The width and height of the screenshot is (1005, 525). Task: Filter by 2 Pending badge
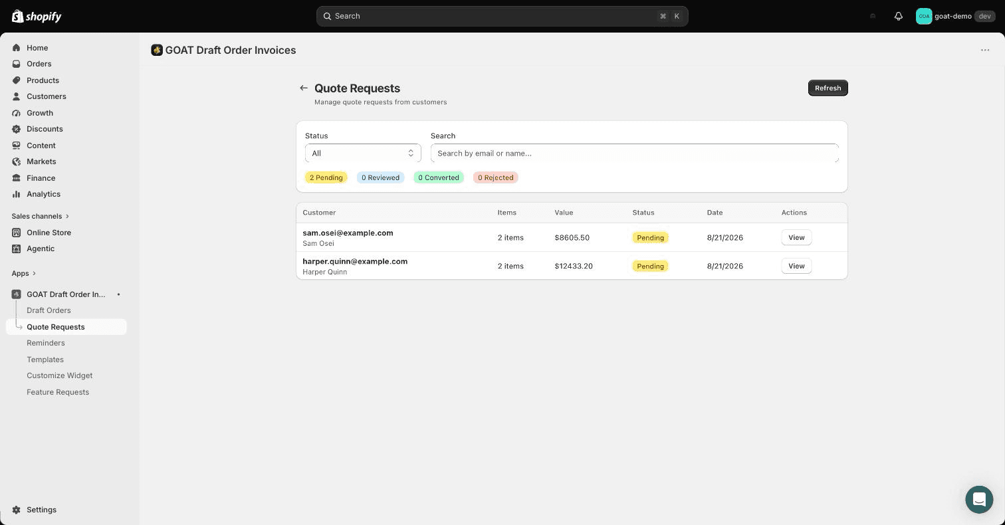(x=326, y=177)
